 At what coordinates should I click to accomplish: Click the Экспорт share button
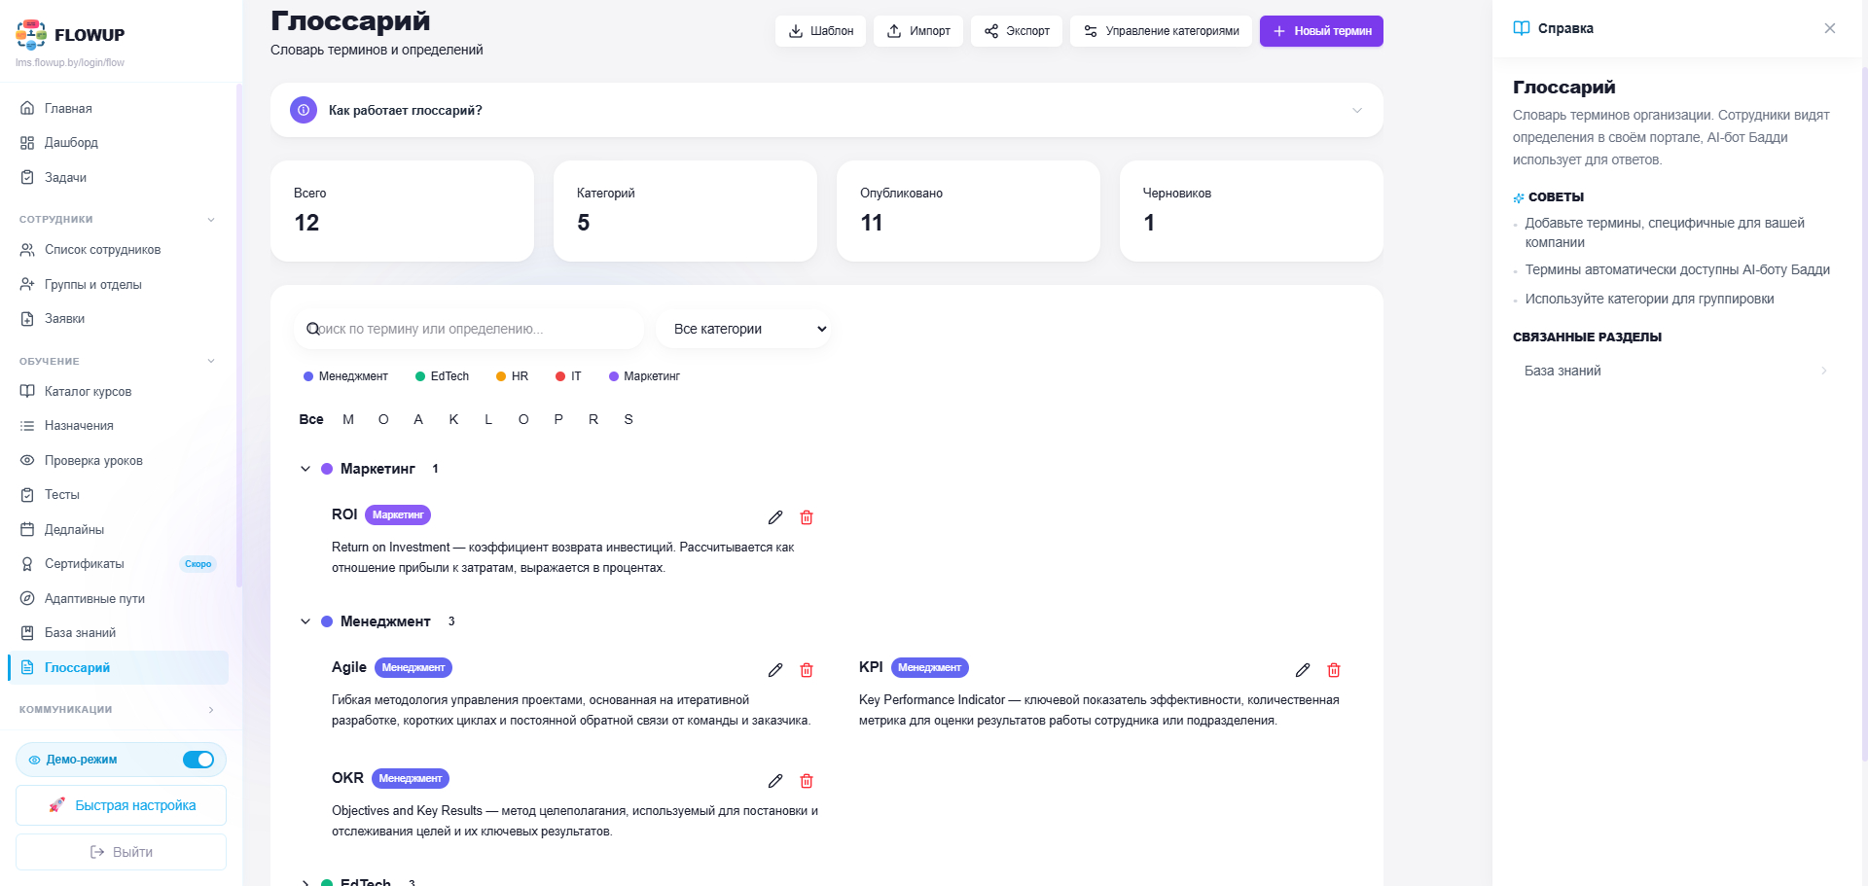point(1017,31)
